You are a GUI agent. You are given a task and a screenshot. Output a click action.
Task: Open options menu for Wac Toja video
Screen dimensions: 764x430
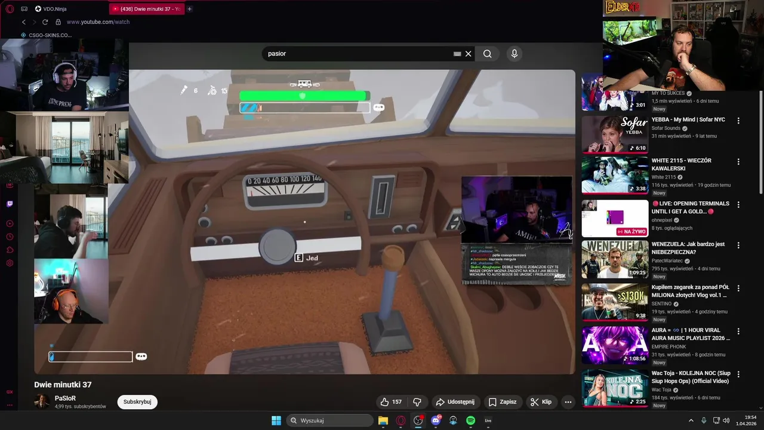pyautogui.click(x=738, y=374)
